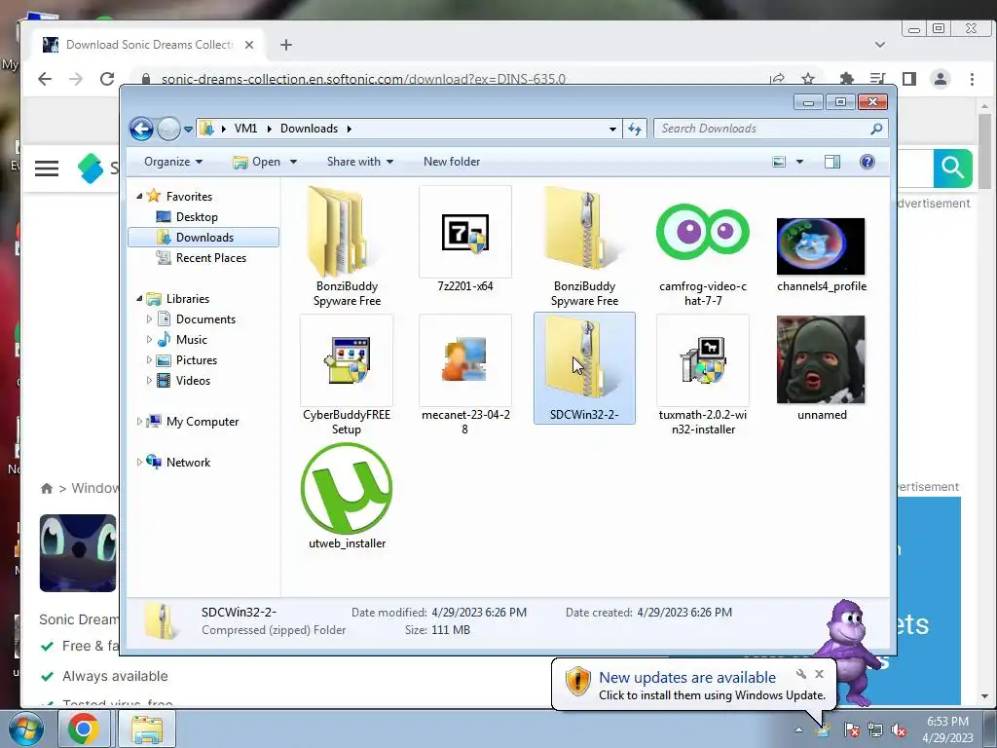
Task: Click VM1 in the address breadcrumb
Action: coord(245,129)
